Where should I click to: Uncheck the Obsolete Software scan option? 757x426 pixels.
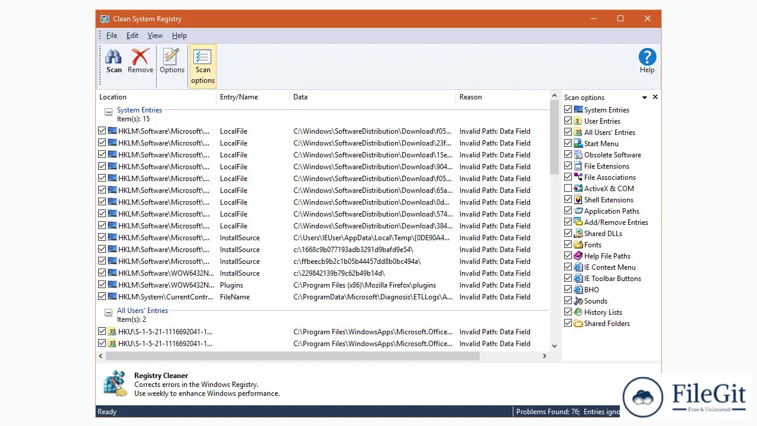pyautogui.click(x=568, y=154)
